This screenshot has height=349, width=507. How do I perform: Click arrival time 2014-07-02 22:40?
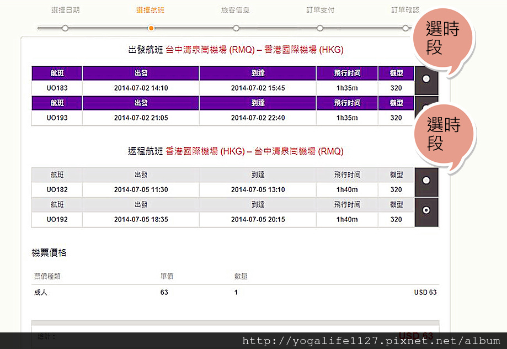(258, 118)
